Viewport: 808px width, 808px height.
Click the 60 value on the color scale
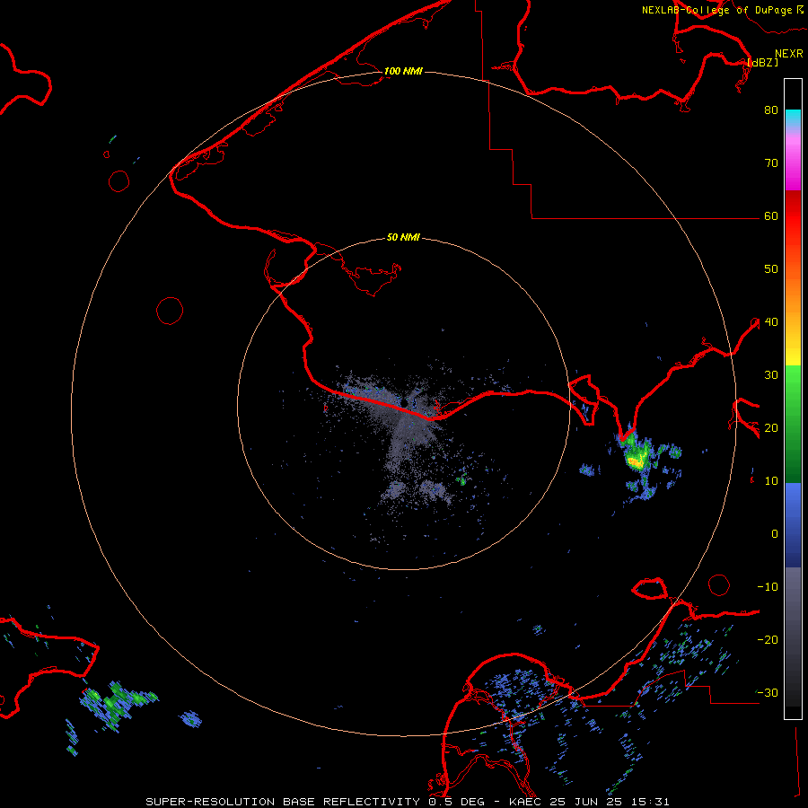click(x=771, y=216)
